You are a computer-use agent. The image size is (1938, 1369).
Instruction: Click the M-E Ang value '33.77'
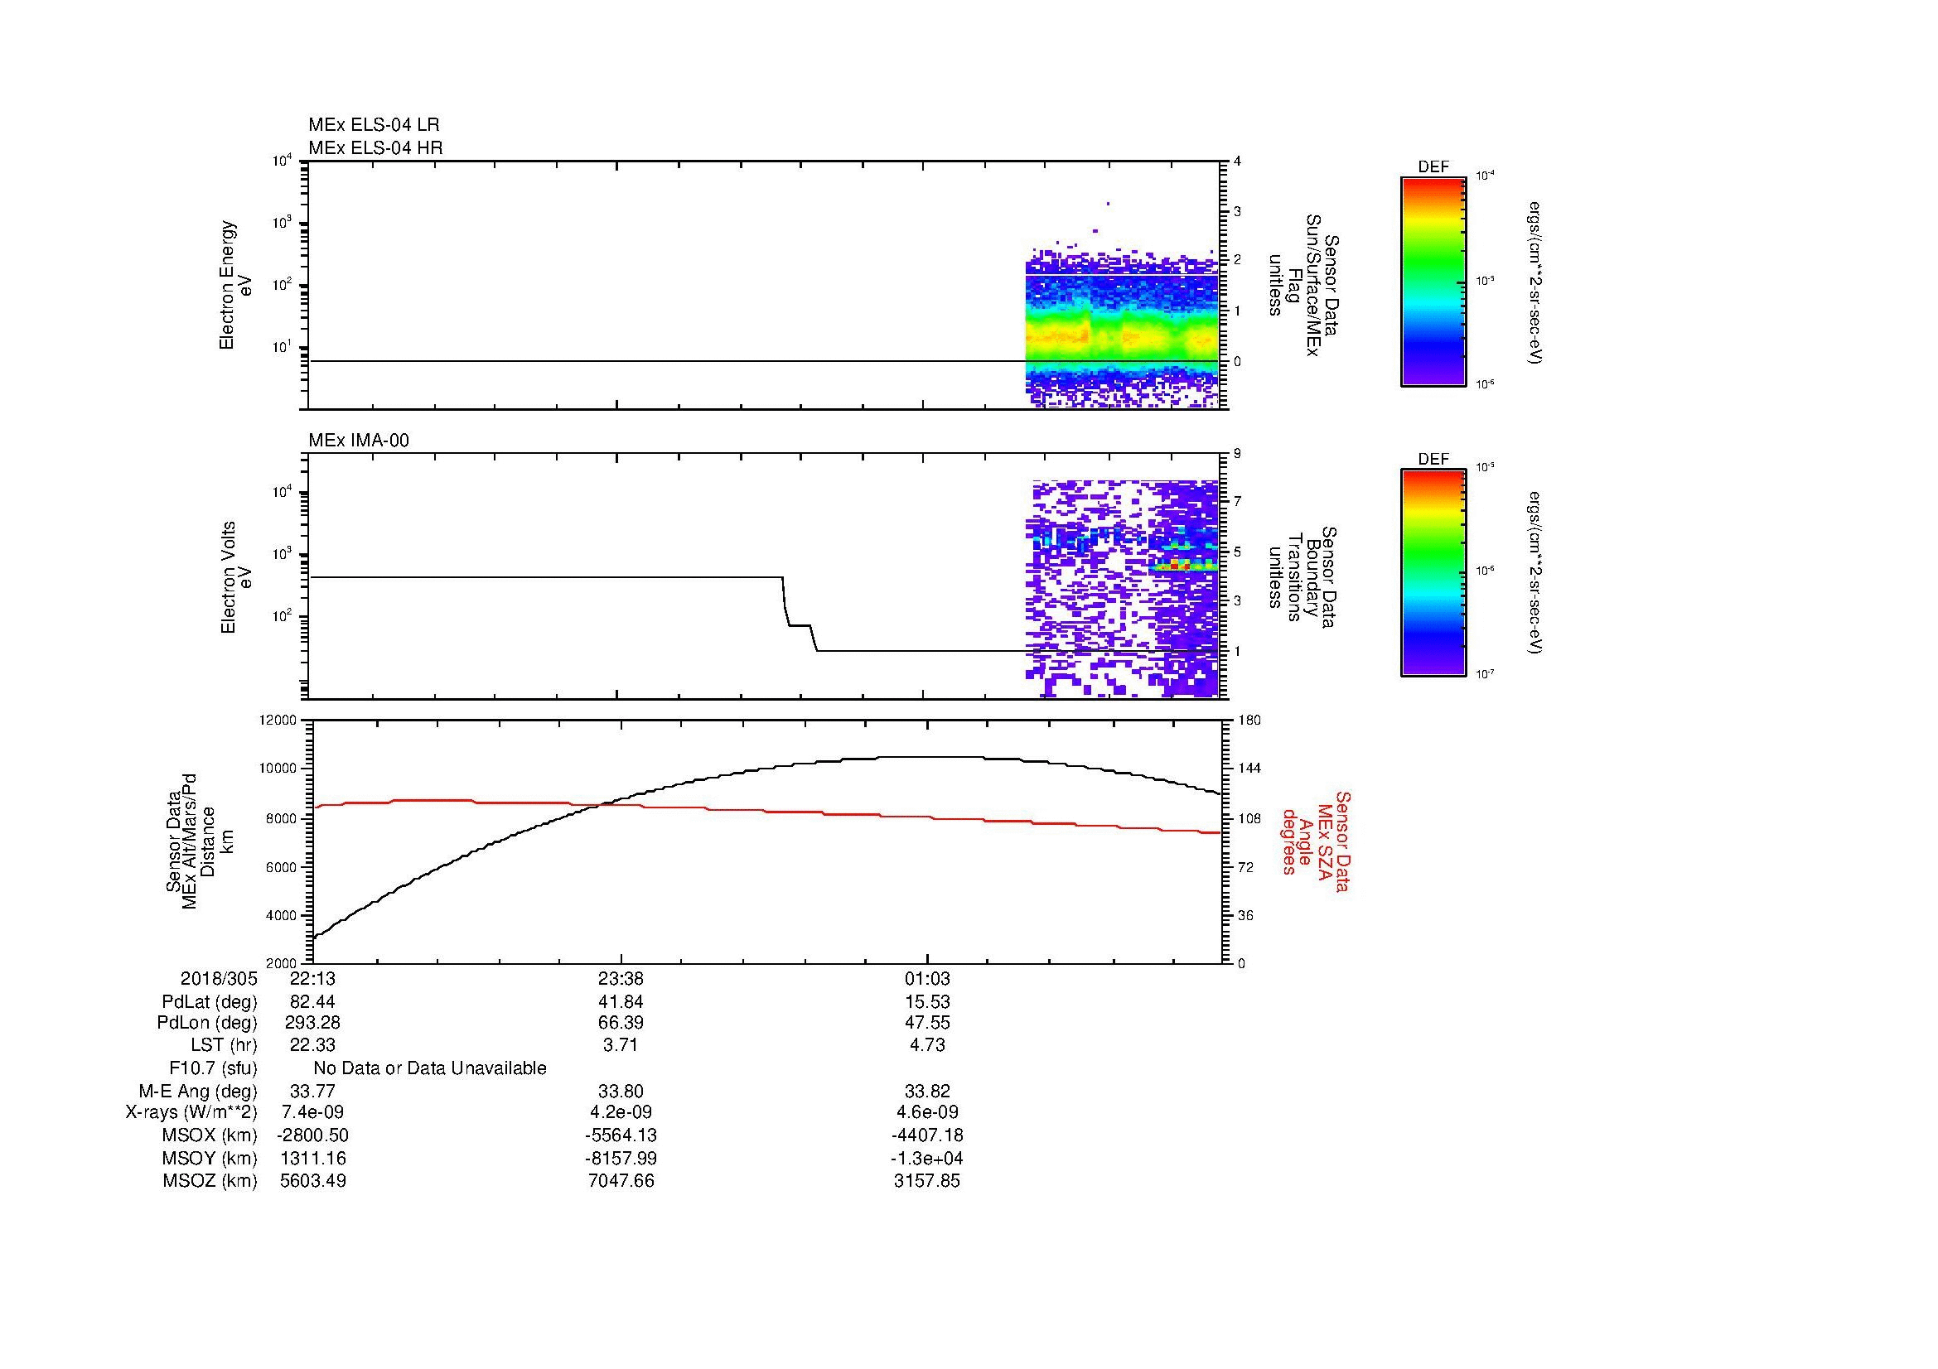(313, 1092)
